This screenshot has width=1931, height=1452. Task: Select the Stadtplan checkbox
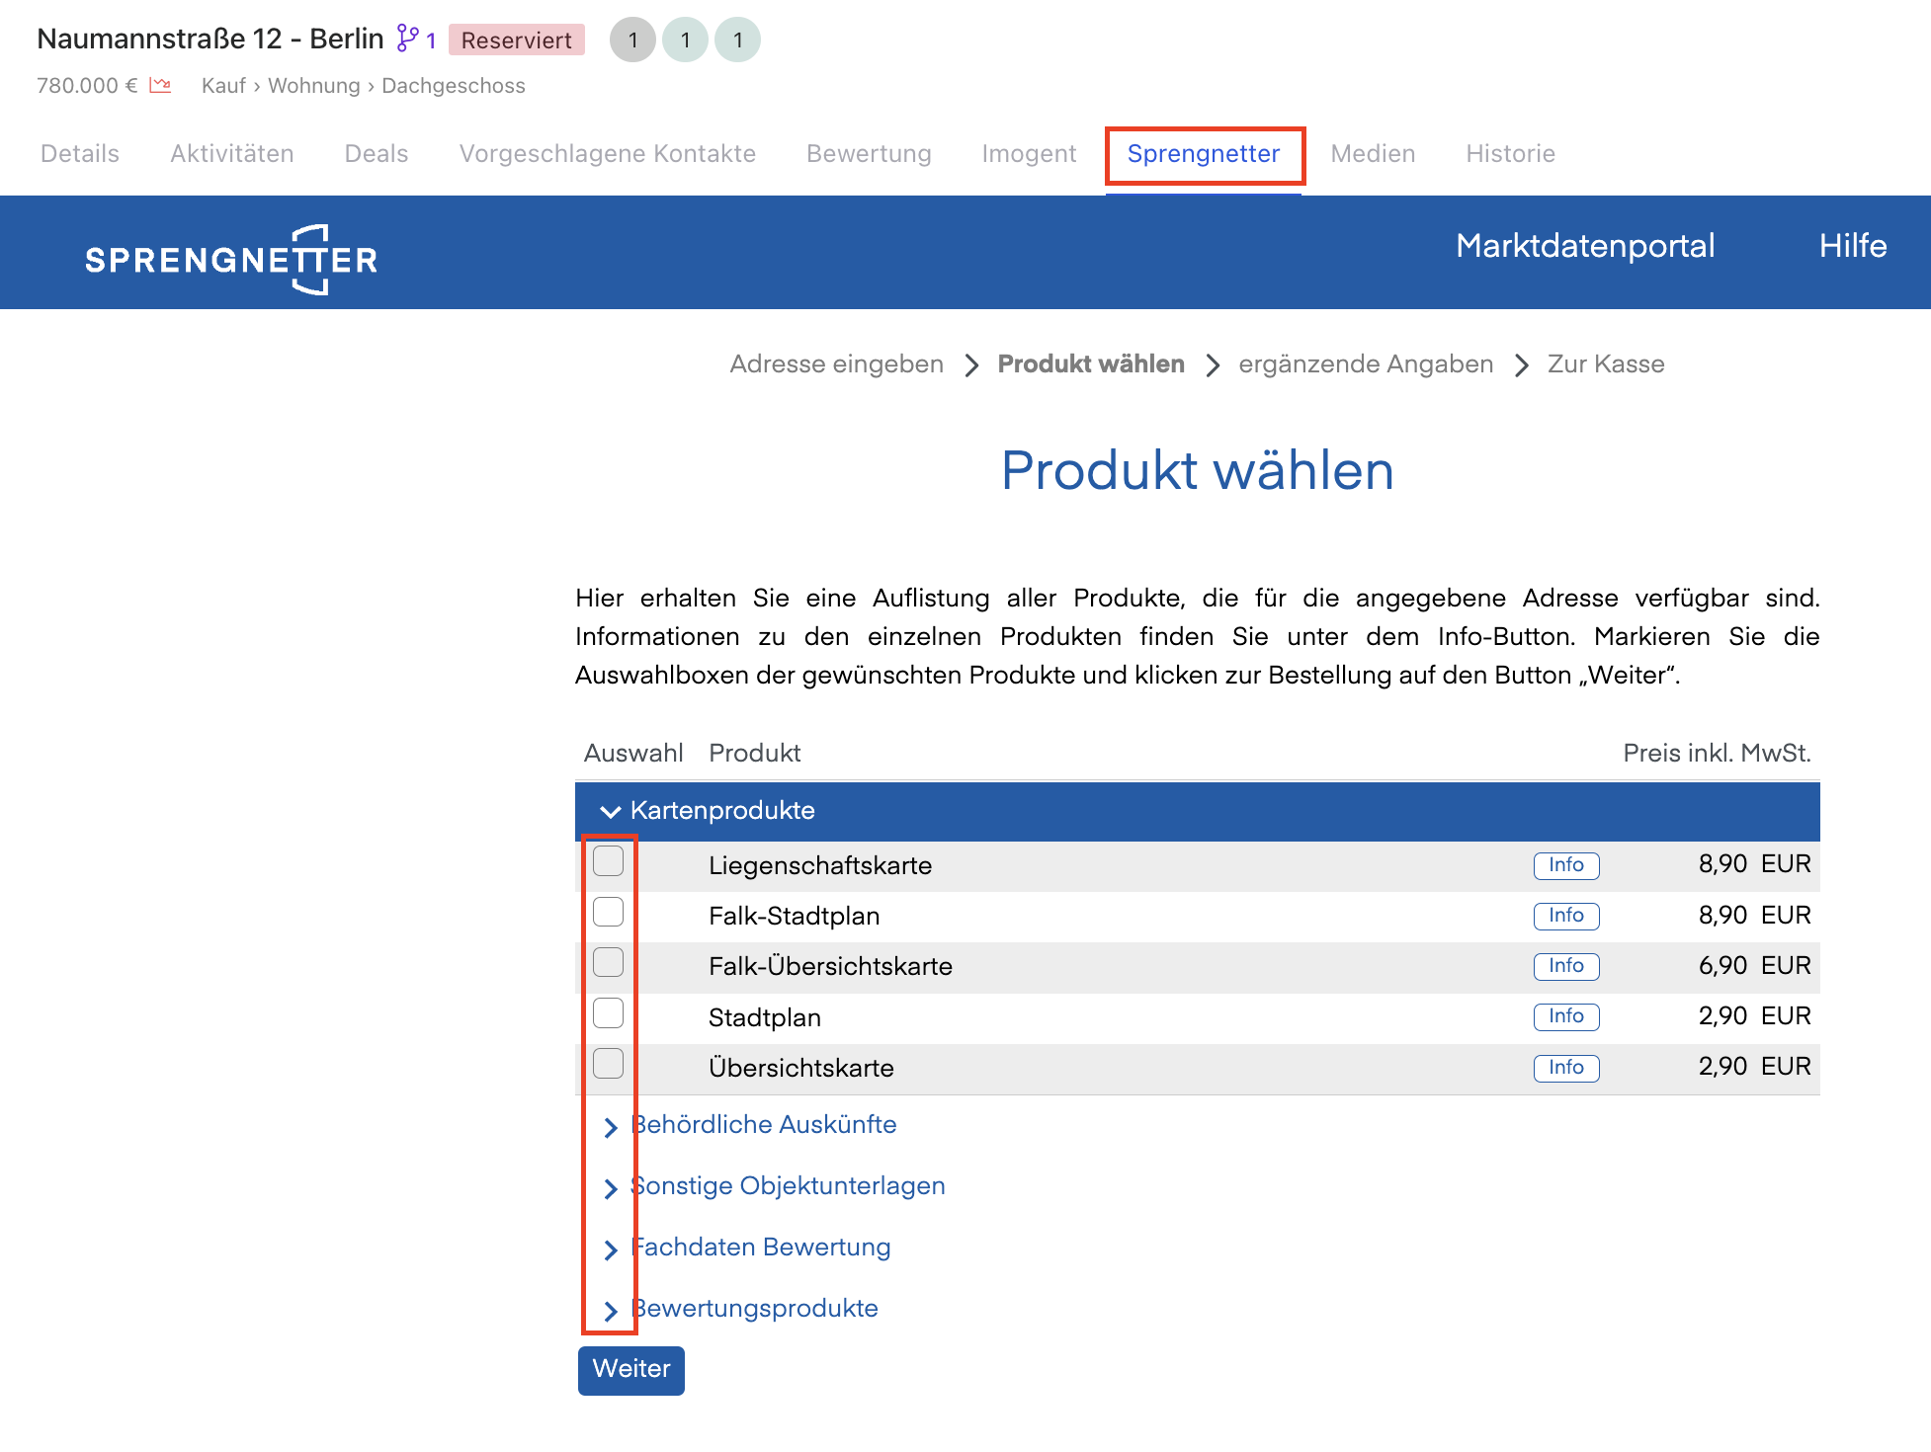608,1013
